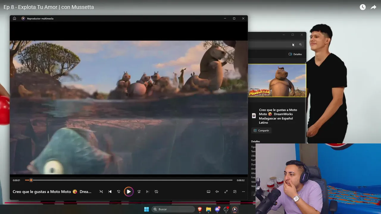
Task: Toggle repeat mode in media player
Action: (x=156, y=192)
